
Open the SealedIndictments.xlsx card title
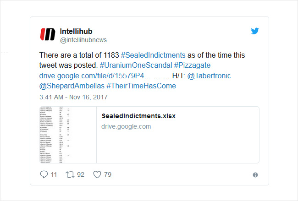coord(138,116)
